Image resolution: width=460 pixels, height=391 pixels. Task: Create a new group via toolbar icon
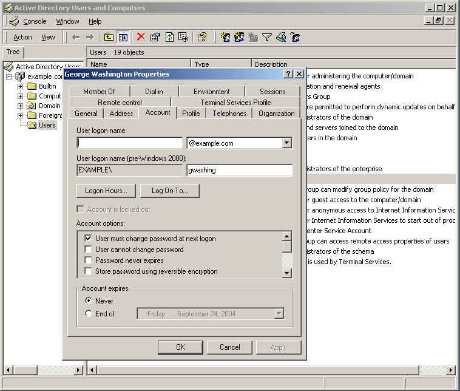tap(239, 37)
